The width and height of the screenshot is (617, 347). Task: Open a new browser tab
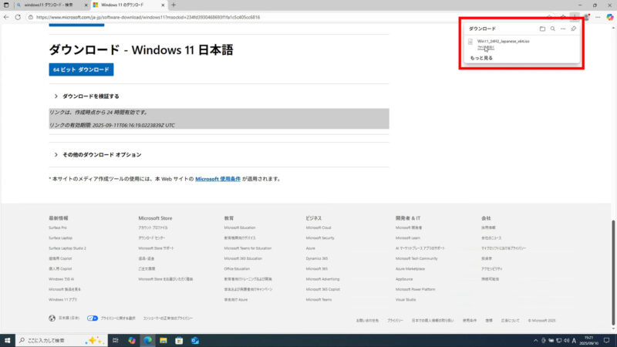(174, 5)
